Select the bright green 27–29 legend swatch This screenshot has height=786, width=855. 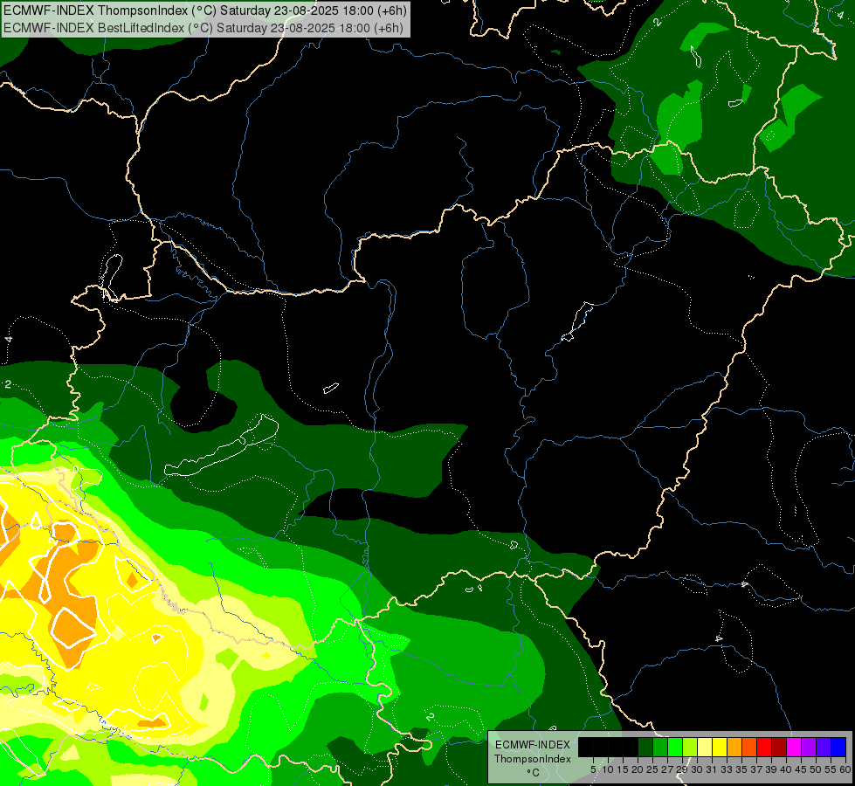pos(675,747)
